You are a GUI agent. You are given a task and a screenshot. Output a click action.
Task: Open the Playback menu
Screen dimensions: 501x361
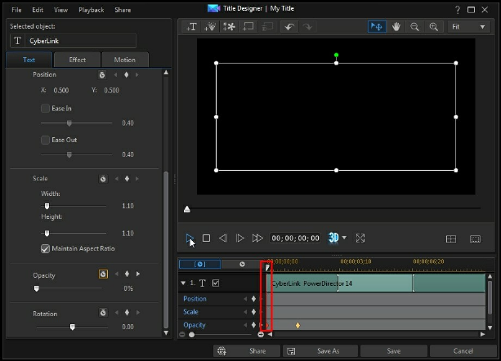[x=91, y=10]
